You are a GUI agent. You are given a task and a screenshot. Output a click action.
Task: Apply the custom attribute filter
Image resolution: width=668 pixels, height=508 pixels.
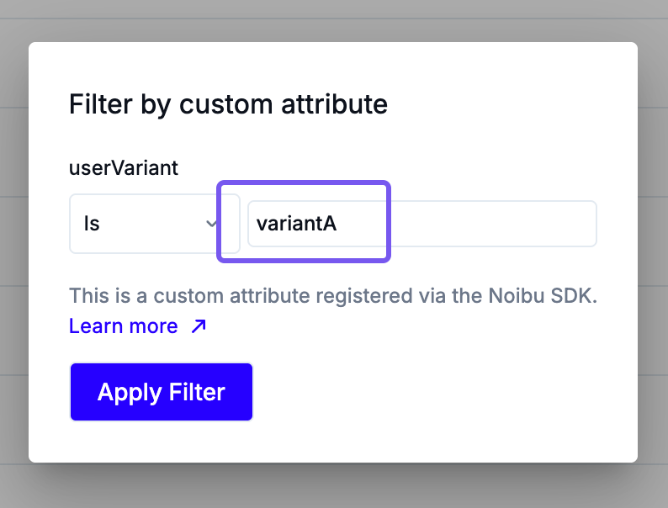point(162,392)
